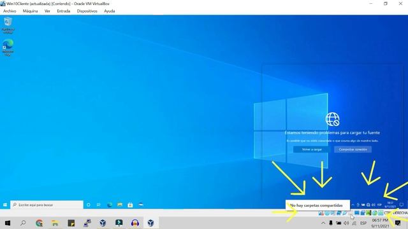Open host clock showing 06:57 PM

380,223
